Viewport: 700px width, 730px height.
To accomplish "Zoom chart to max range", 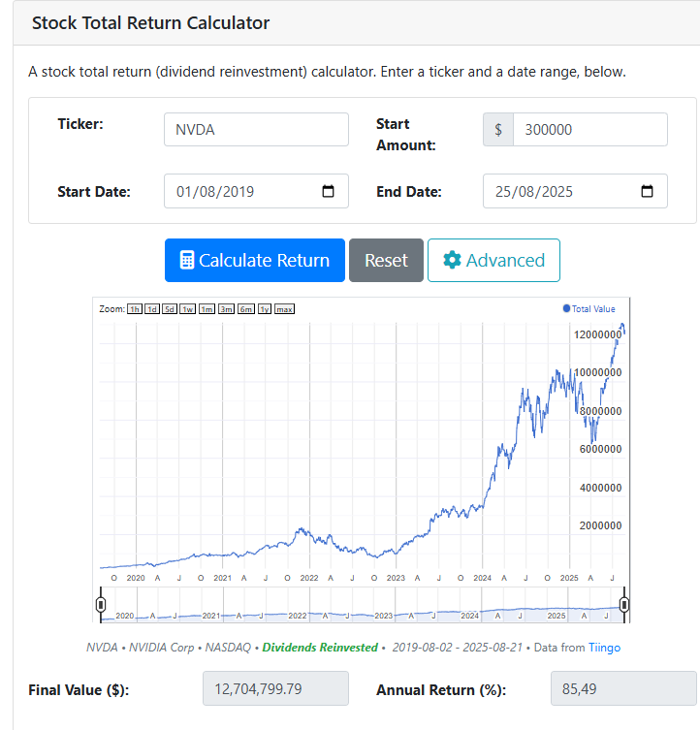I will click(x=284, y=309).
